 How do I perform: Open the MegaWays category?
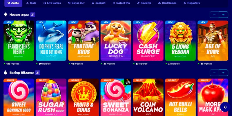coord(192,3)
